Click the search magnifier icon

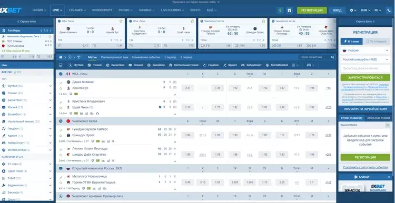332,57
